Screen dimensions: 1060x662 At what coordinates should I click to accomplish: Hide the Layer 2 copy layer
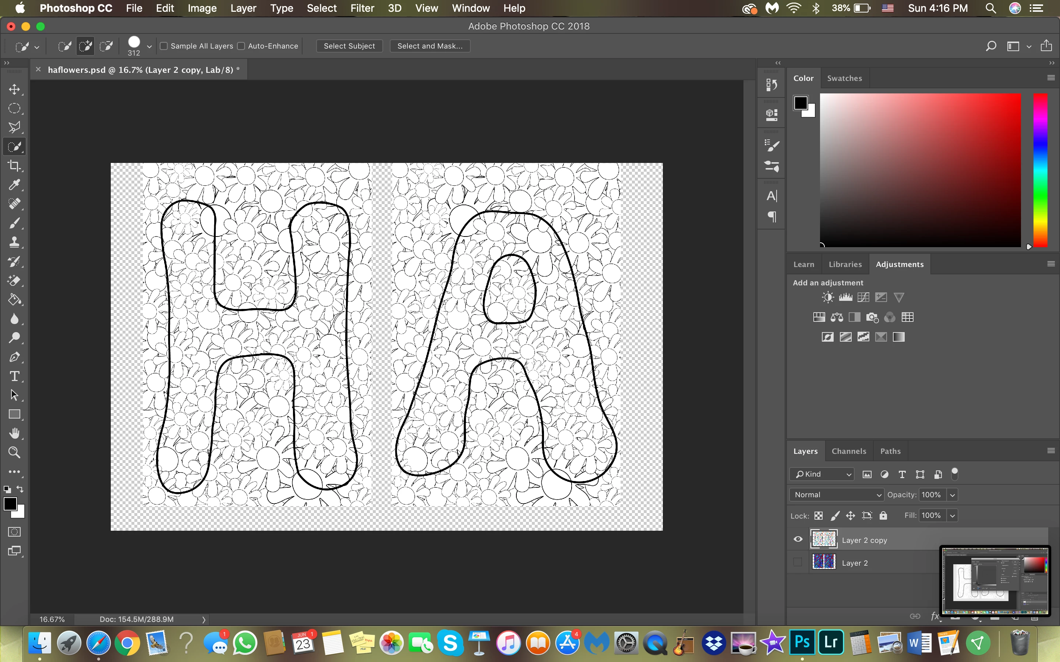tap(798, 540)
